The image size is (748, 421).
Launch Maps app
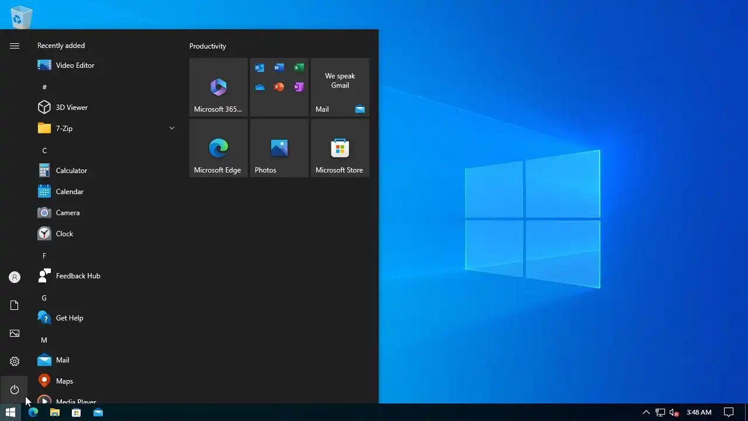coord(105,381)
